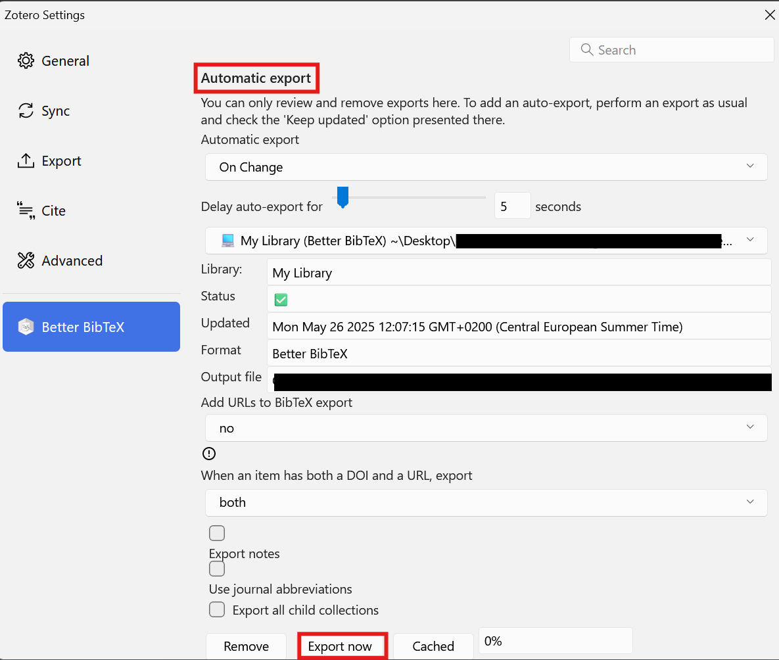Open the Sync settings pane

click(x=91, y=110)
